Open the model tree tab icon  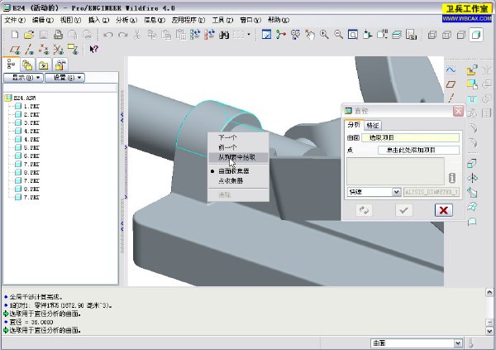11,65
